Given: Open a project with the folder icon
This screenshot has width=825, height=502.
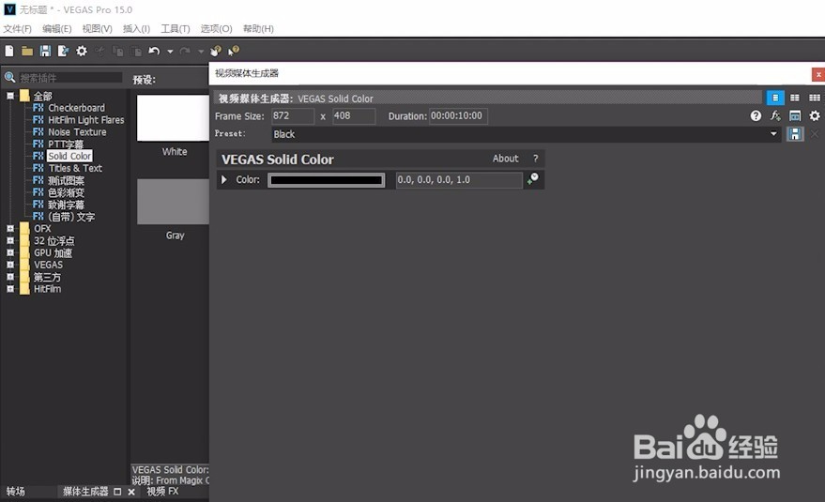Looking at the screenshot, I should (27, 51).
